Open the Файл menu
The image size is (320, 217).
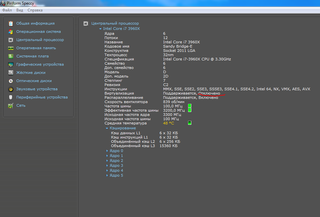coord(7,10)
